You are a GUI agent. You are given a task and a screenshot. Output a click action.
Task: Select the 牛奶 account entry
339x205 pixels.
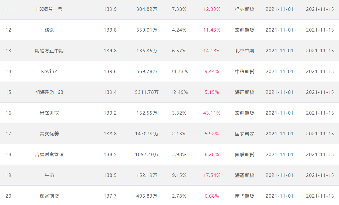click(49, 175)
